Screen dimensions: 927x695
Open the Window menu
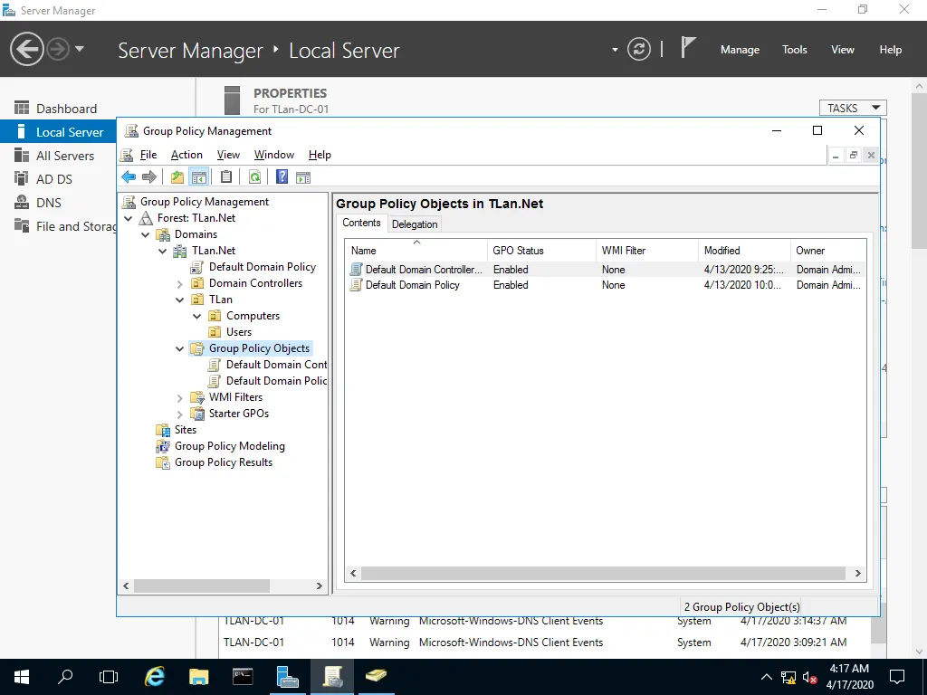[x=274, y=155]
